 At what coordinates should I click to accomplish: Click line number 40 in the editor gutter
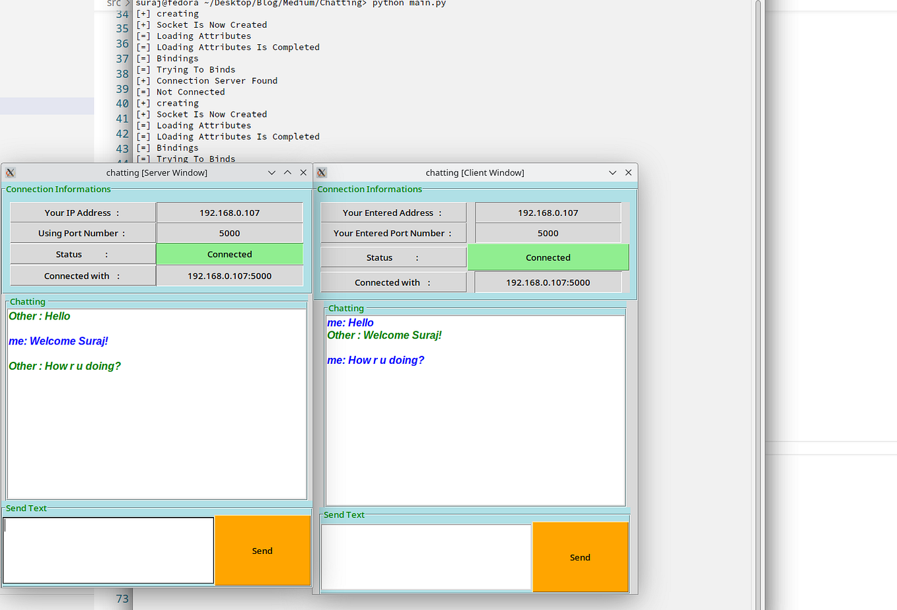122,103
